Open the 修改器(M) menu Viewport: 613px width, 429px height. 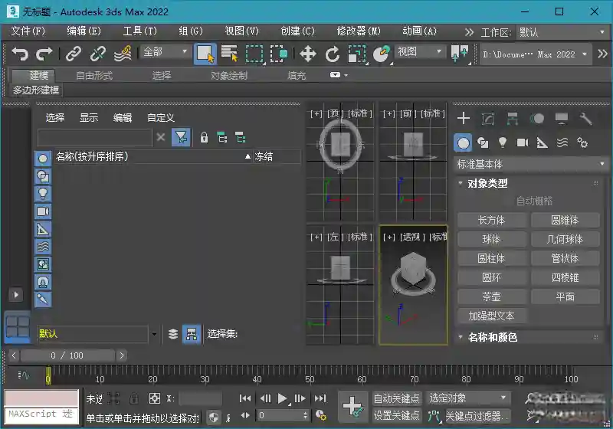[359, 31]
